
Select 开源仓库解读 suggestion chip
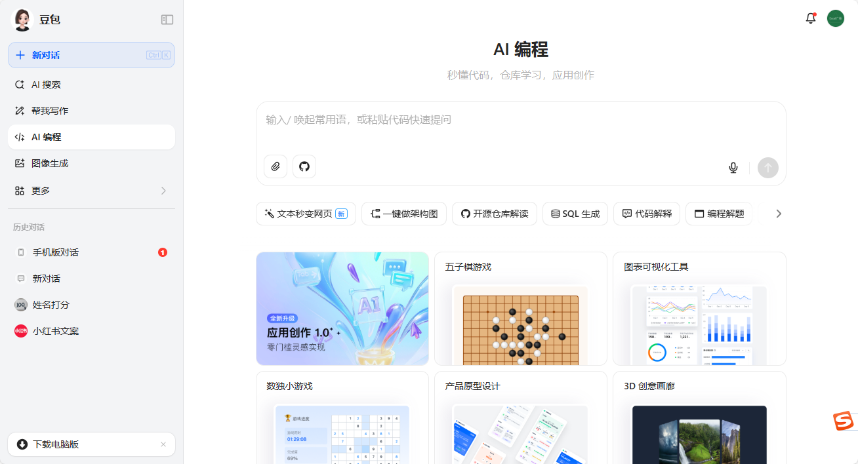tap(495, 214)
